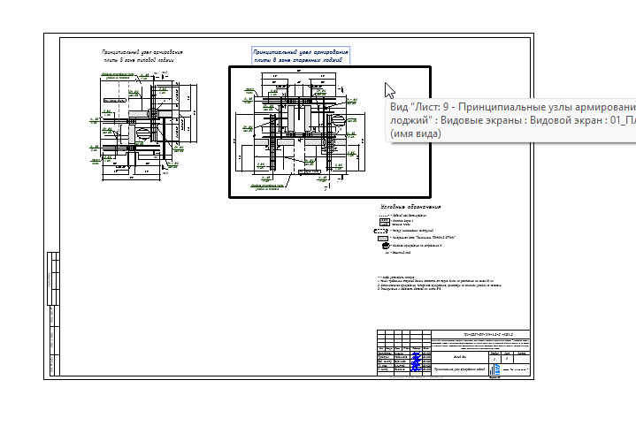
Task: Click the stacked double-rectangle legend symbol
Action: click(x=384, y=222)
